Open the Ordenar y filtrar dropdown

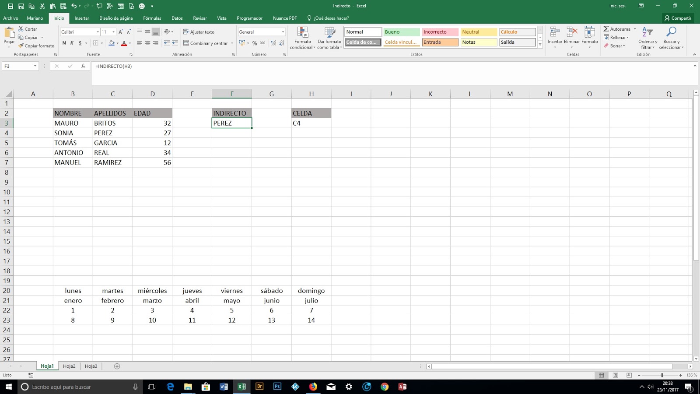pos(647,38)
